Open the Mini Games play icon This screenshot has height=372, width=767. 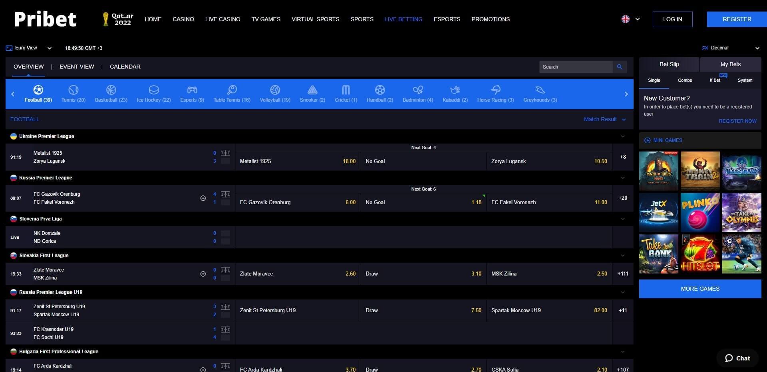647,140
